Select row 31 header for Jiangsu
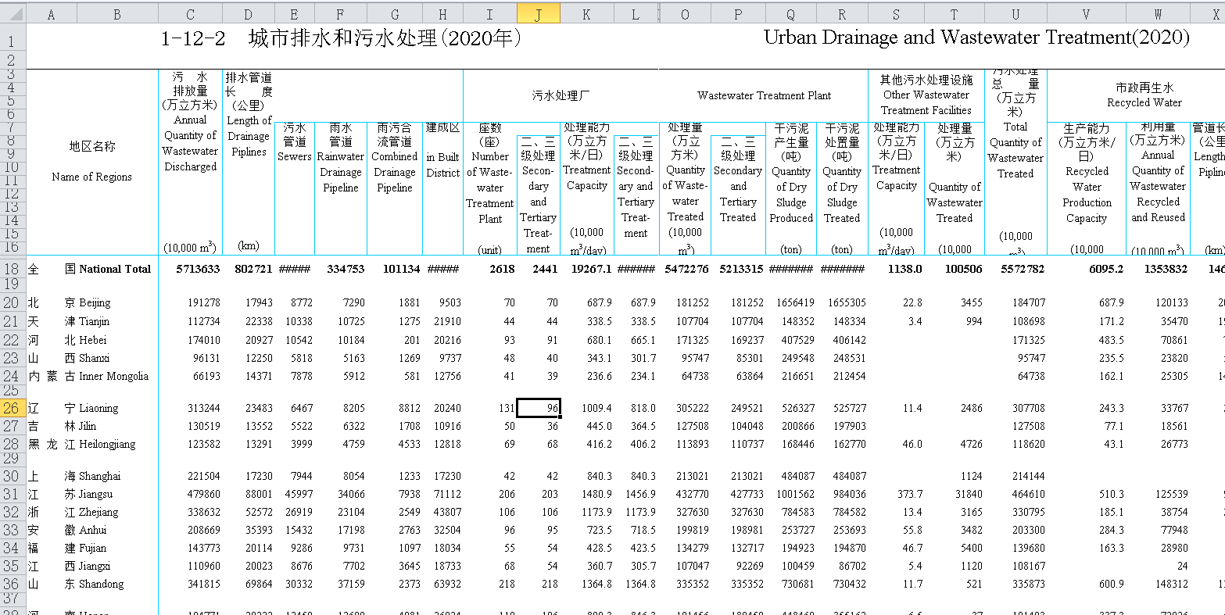The image size is (1225, 615). point(13,494)
